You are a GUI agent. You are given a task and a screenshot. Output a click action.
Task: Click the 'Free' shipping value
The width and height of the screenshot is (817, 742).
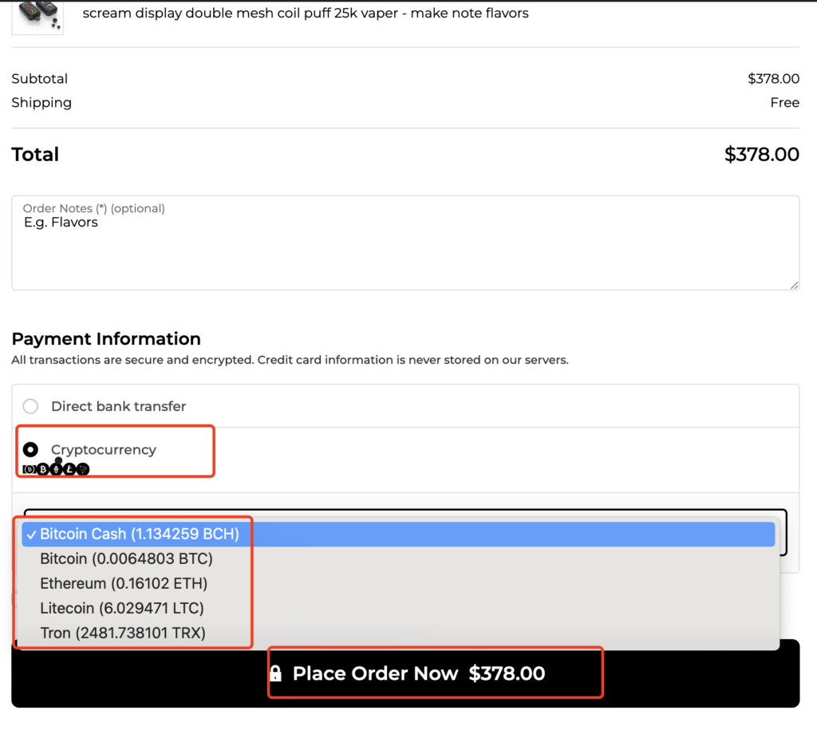pyautogui.click(x=785, y=103)
